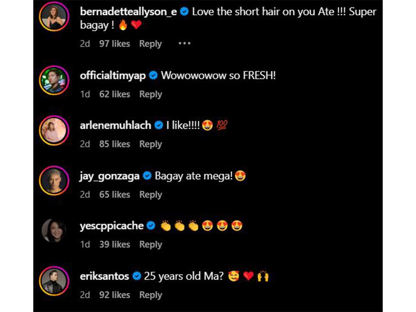416x312 pixels.
Task: Reply to bernadetteallyson_e's comment
Action: pos(150,44)
